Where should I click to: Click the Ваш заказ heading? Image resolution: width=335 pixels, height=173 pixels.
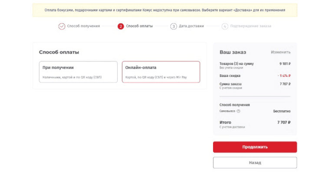click(233, 52)
